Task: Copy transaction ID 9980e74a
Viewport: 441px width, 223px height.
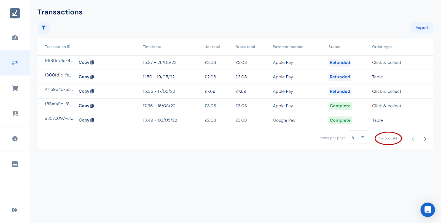Action: pyautogui.click(x=86, y=62)
